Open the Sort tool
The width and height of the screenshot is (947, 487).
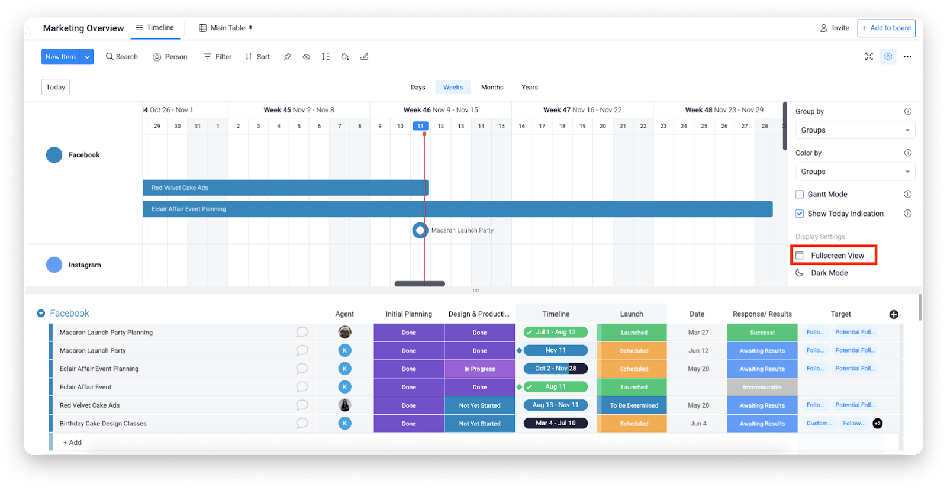257,57
